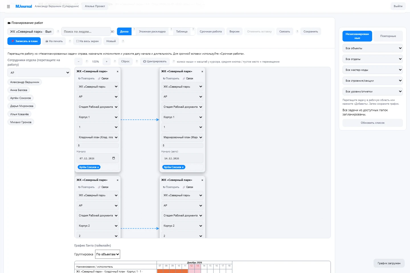
Task: Expand the Все строения/секции dropdown
Action: 373,81
